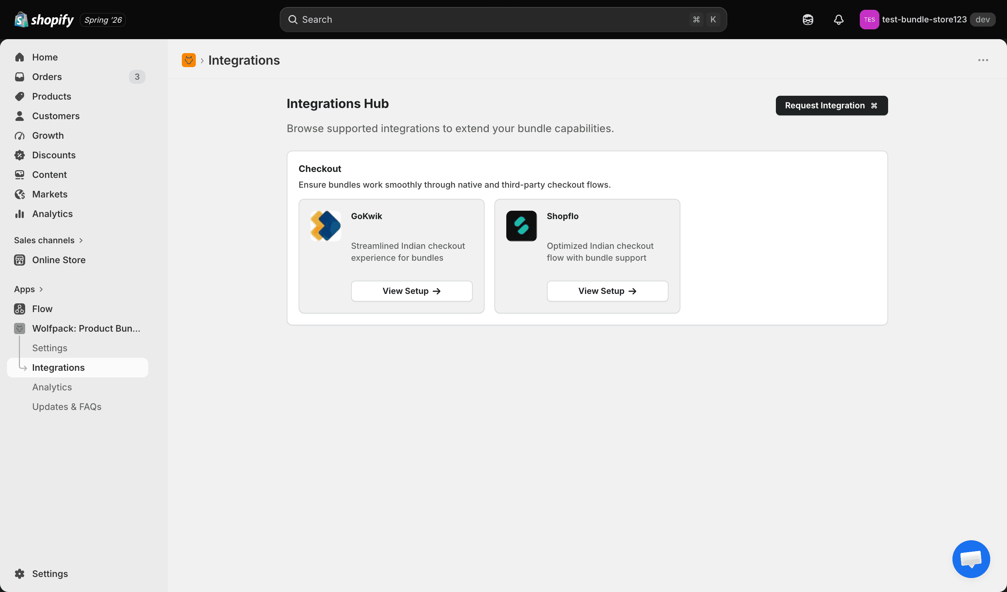Open the notifications bell

click(838, 20)
